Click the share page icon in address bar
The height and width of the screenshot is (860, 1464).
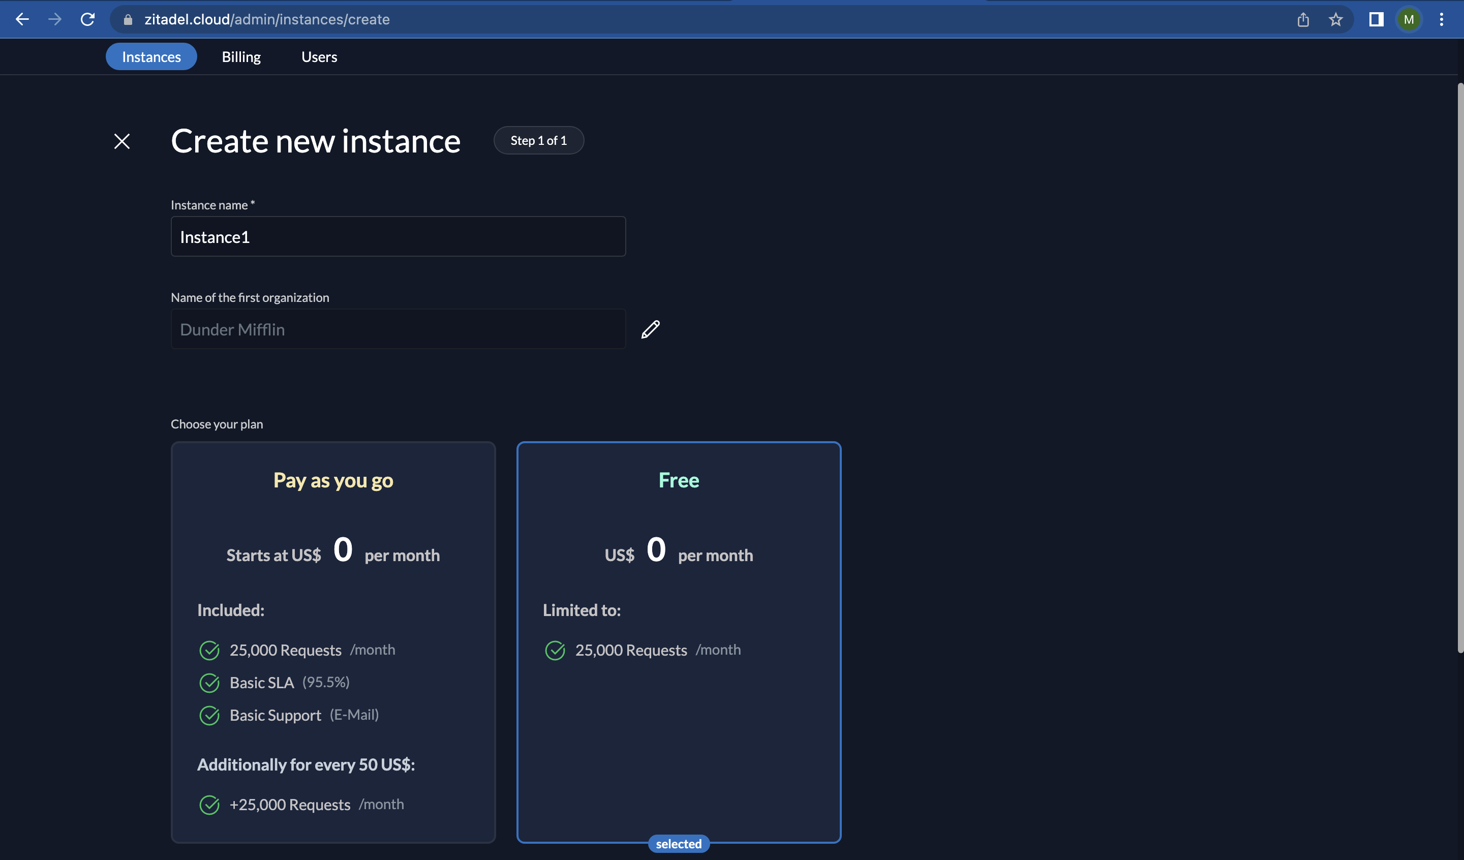coord(1303,19)
